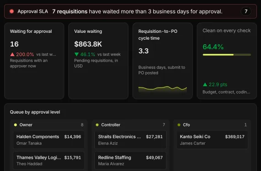Click the Approval SLA label

tap(33, 11)
